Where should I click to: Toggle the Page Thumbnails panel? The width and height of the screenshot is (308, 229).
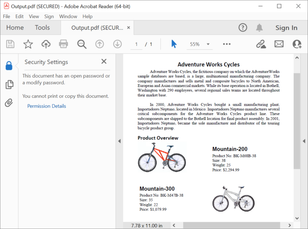(x=9, y=84)
